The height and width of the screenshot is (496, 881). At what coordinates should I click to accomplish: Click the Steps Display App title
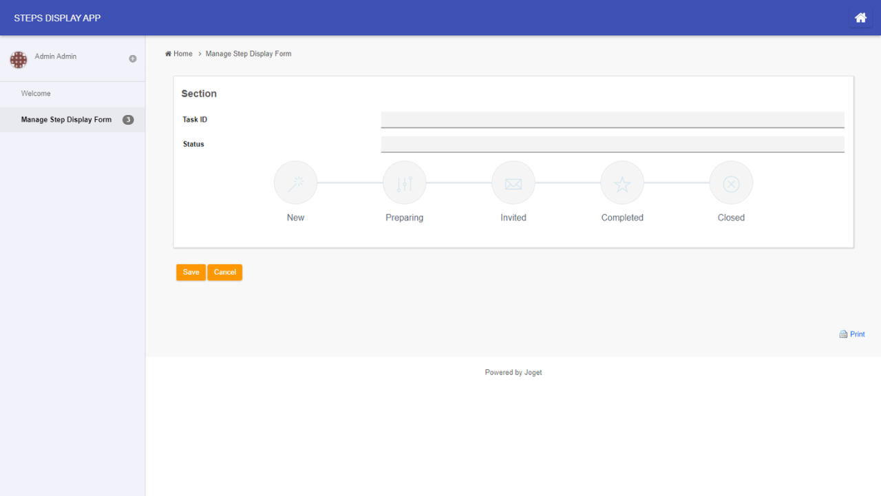point(57,18)
